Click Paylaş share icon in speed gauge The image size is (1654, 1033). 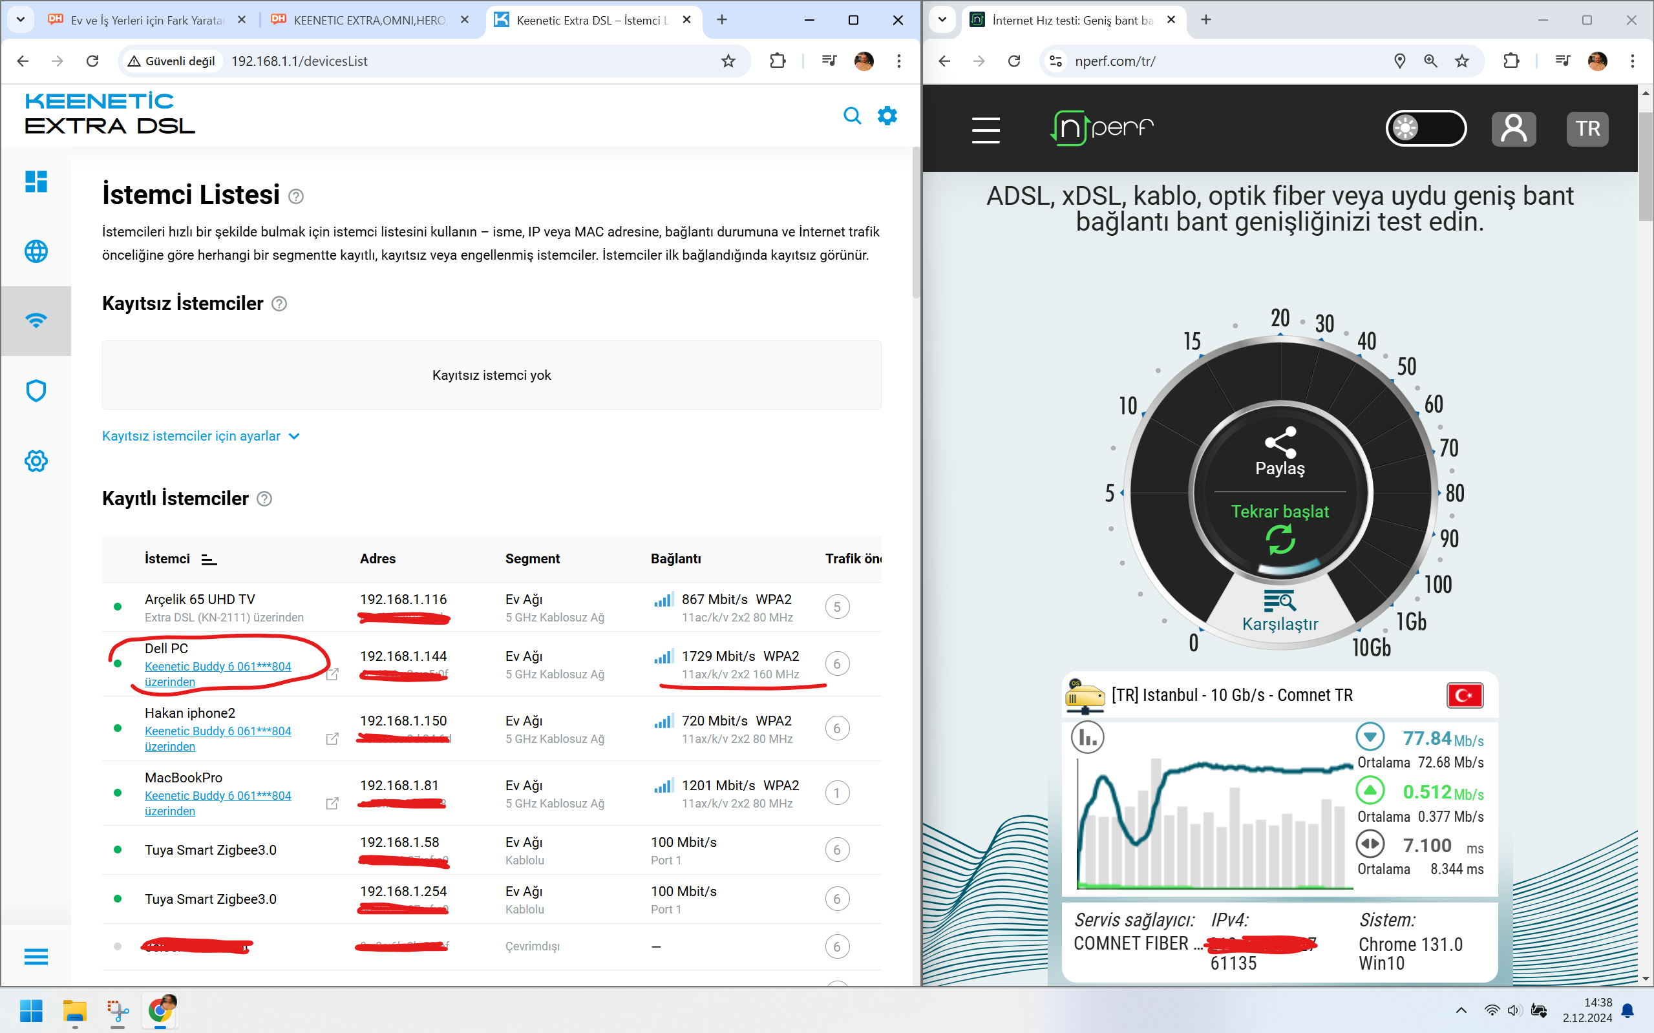pyautogui.click(x=1280, y=442)
